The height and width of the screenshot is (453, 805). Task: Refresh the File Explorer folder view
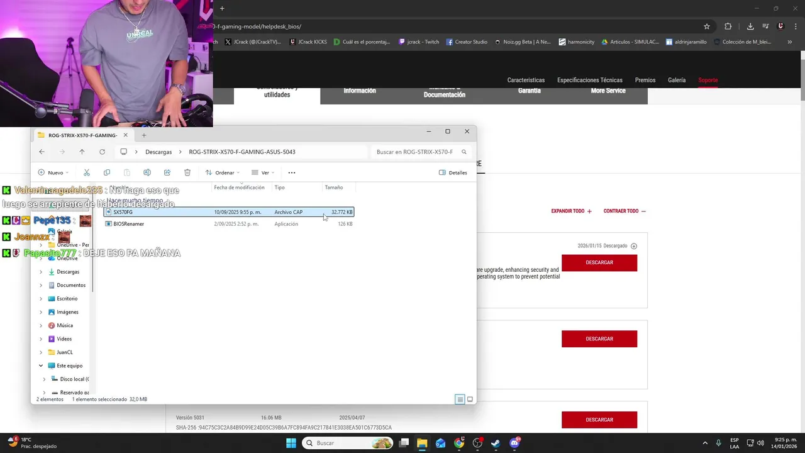(102, 152)
